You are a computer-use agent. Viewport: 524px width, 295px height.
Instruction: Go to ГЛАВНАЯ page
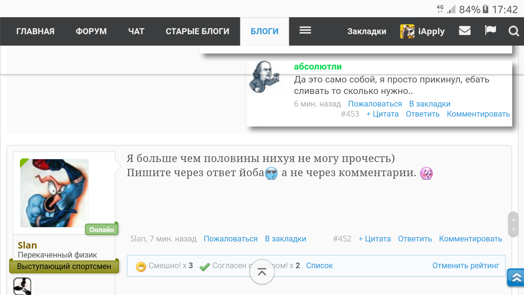point(35,31)
